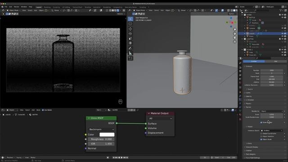Disable the Object Scale checkbox
Screen dimensions: 288x162
tap(261, 139)
